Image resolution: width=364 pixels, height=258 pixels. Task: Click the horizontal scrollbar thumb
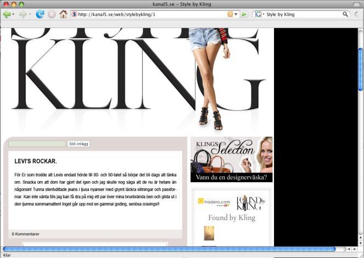point(169,249)
